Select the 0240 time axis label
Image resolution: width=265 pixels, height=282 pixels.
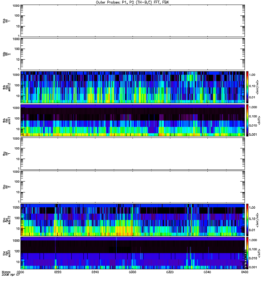95,272
